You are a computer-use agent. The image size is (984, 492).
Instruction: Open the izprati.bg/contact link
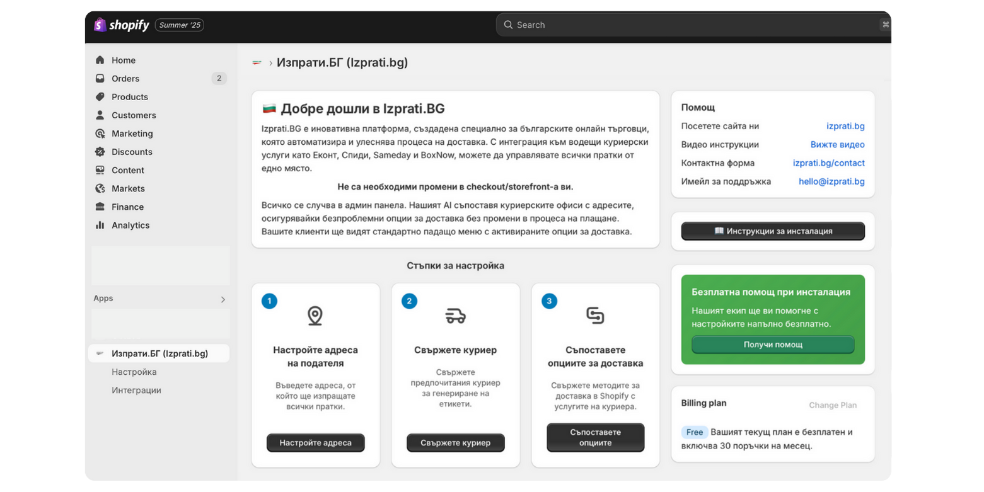(829, 163)
